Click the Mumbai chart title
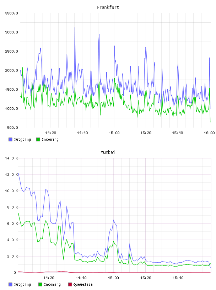 pyautogui.click(x=108, y=152)
